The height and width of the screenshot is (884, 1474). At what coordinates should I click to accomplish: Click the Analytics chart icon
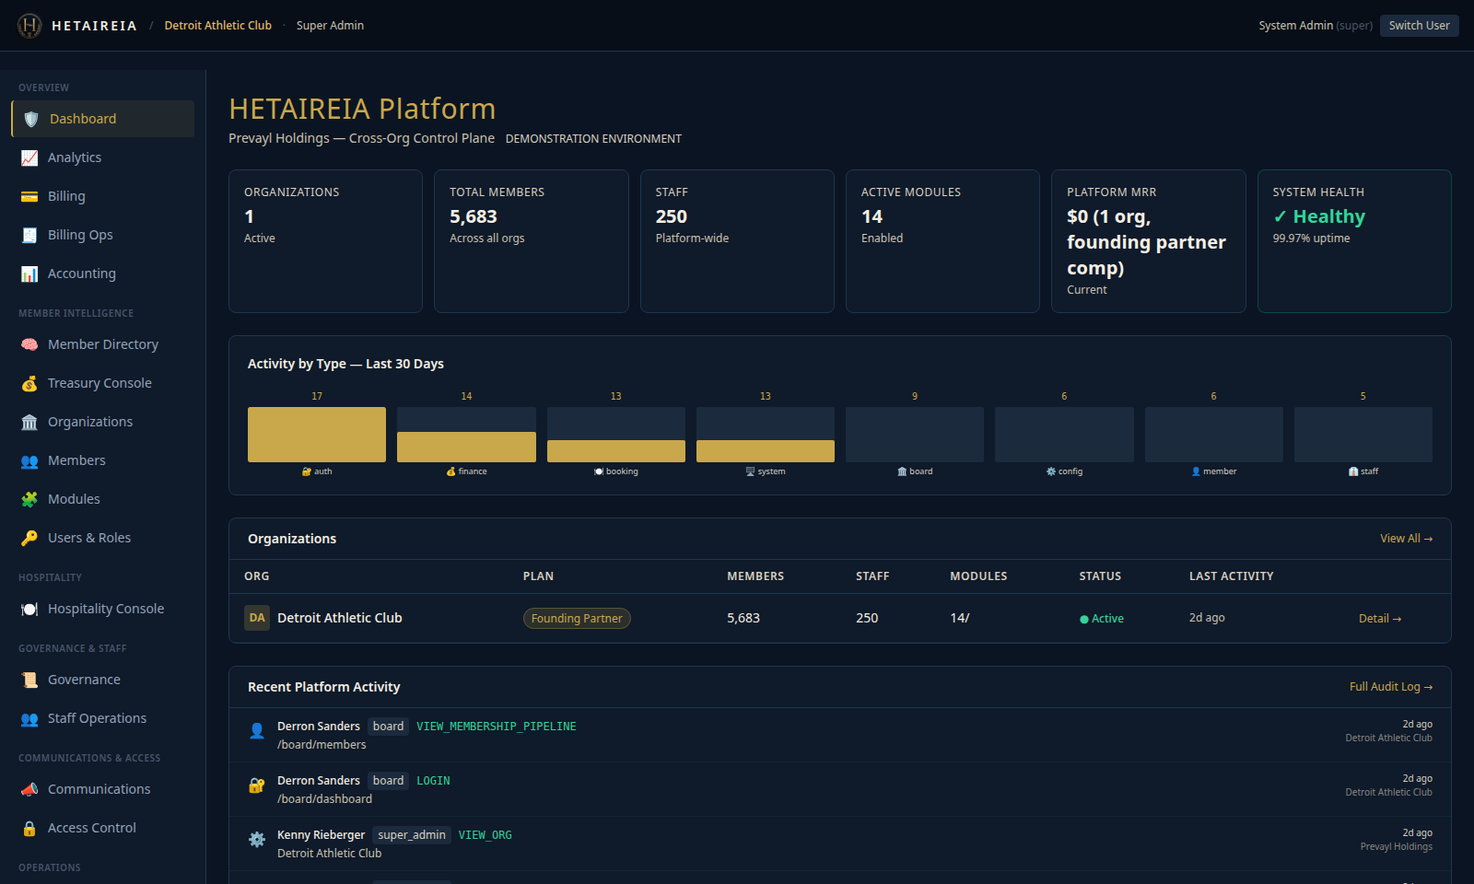[x=29, y=157]
